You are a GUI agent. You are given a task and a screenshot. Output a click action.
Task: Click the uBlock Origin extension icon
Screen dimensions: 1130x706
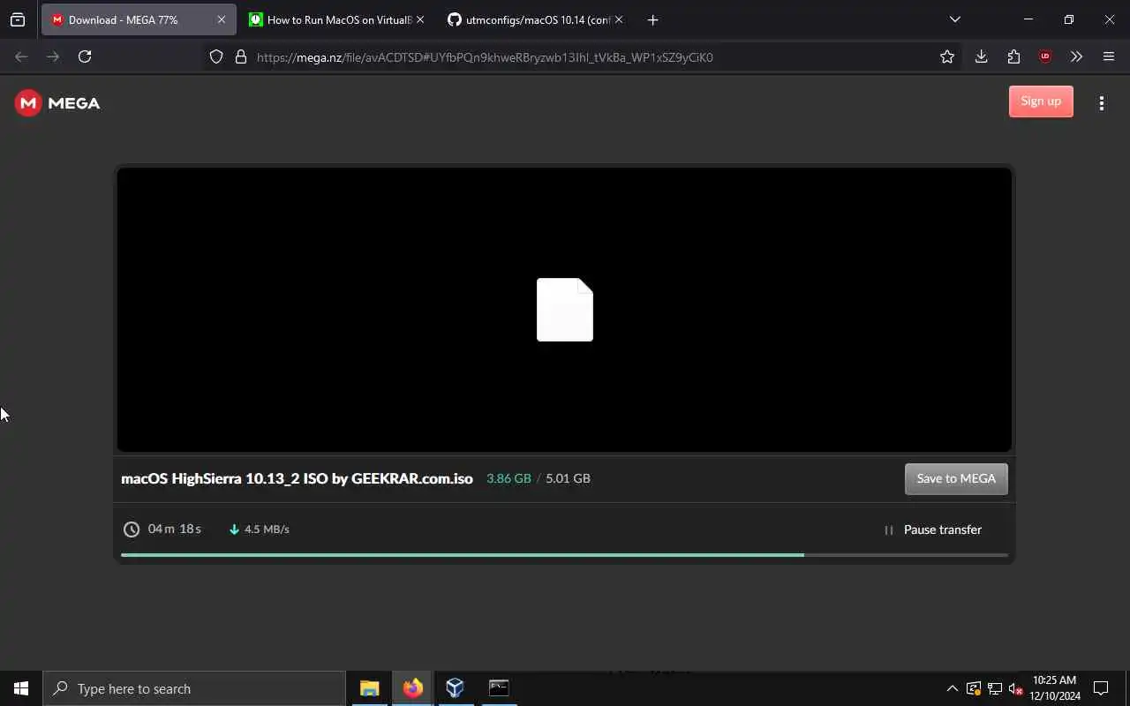1045,56
